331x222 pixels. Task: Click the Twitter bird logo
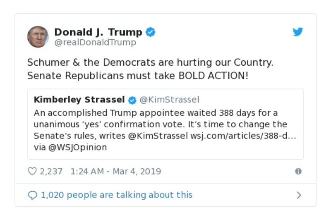point(298,32)
